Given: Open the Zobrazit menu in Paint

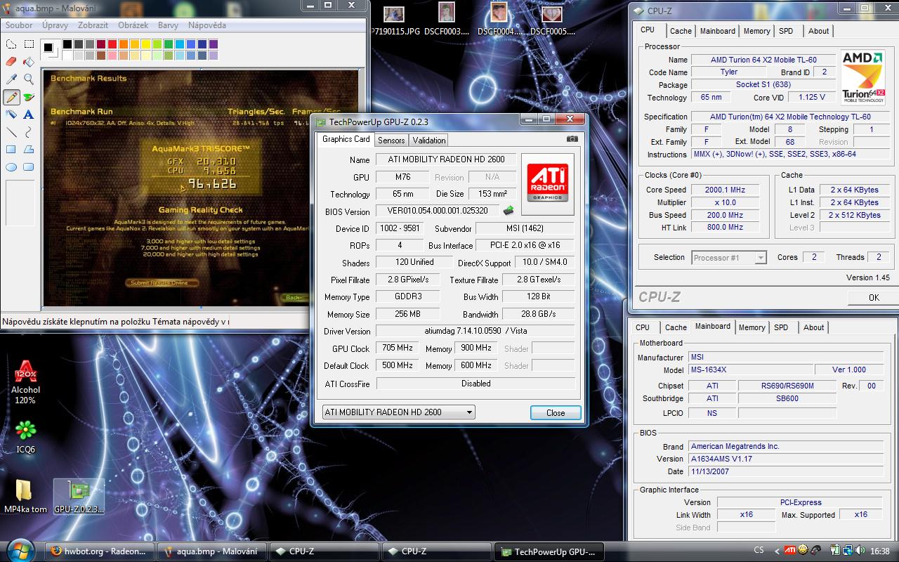Looking at the screenshot, I should click(93, 25).
